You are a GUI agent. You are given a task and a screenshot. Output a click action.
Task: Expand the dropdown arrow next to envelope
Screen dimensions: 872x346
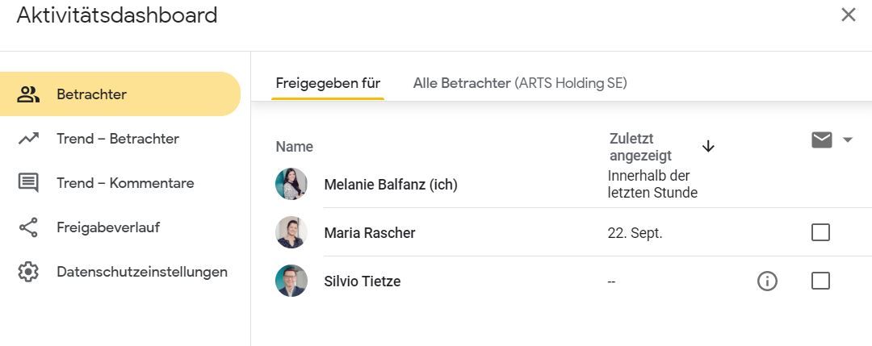tap(848, 140)
